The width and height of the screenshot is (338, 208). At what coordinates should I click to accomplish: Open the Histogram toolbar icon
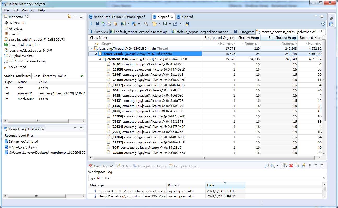coord(97,24)
